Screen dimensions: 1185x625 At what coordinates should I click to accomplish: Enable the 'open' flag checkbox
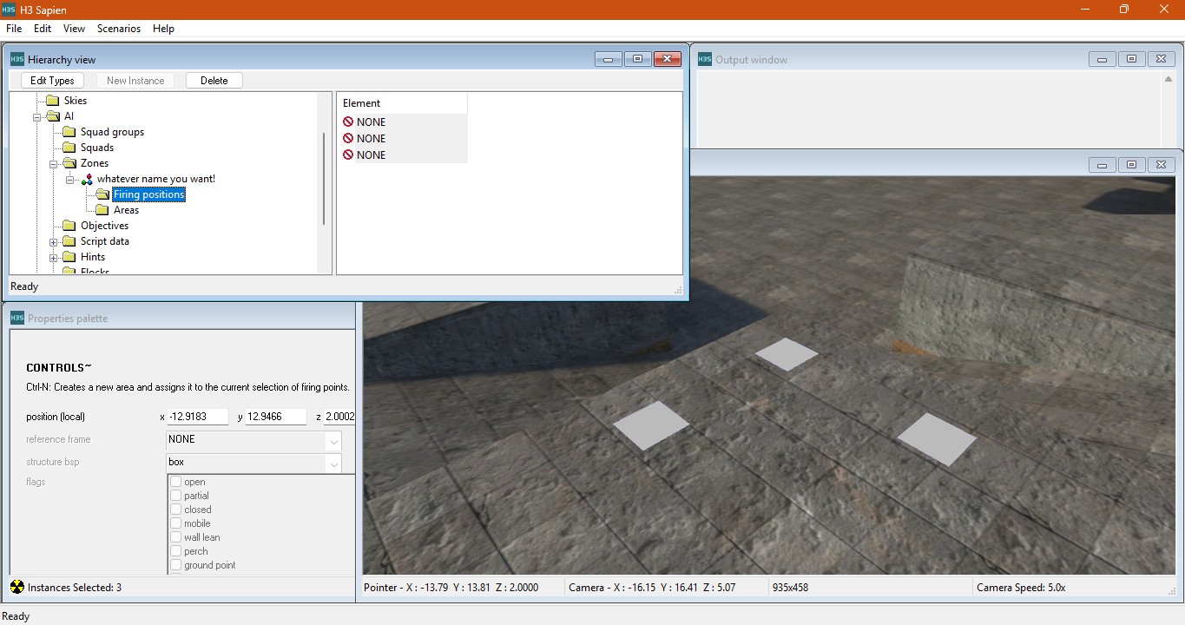(176, 482)
